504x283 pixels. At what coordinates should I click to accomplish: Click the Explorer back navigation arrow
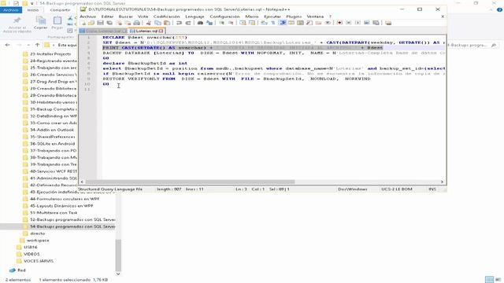click(8, 46)
